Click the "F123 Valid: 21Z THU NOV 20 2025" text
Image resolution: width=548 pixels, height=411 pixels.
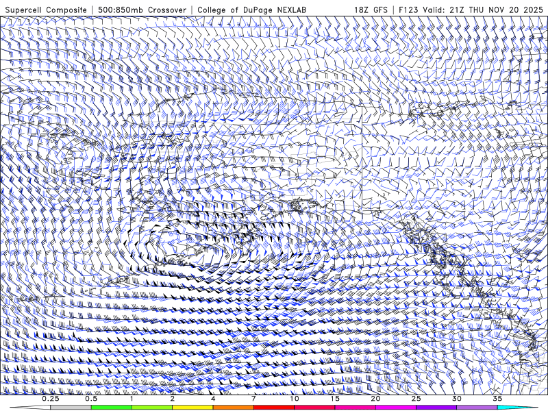tap(471, 10)
